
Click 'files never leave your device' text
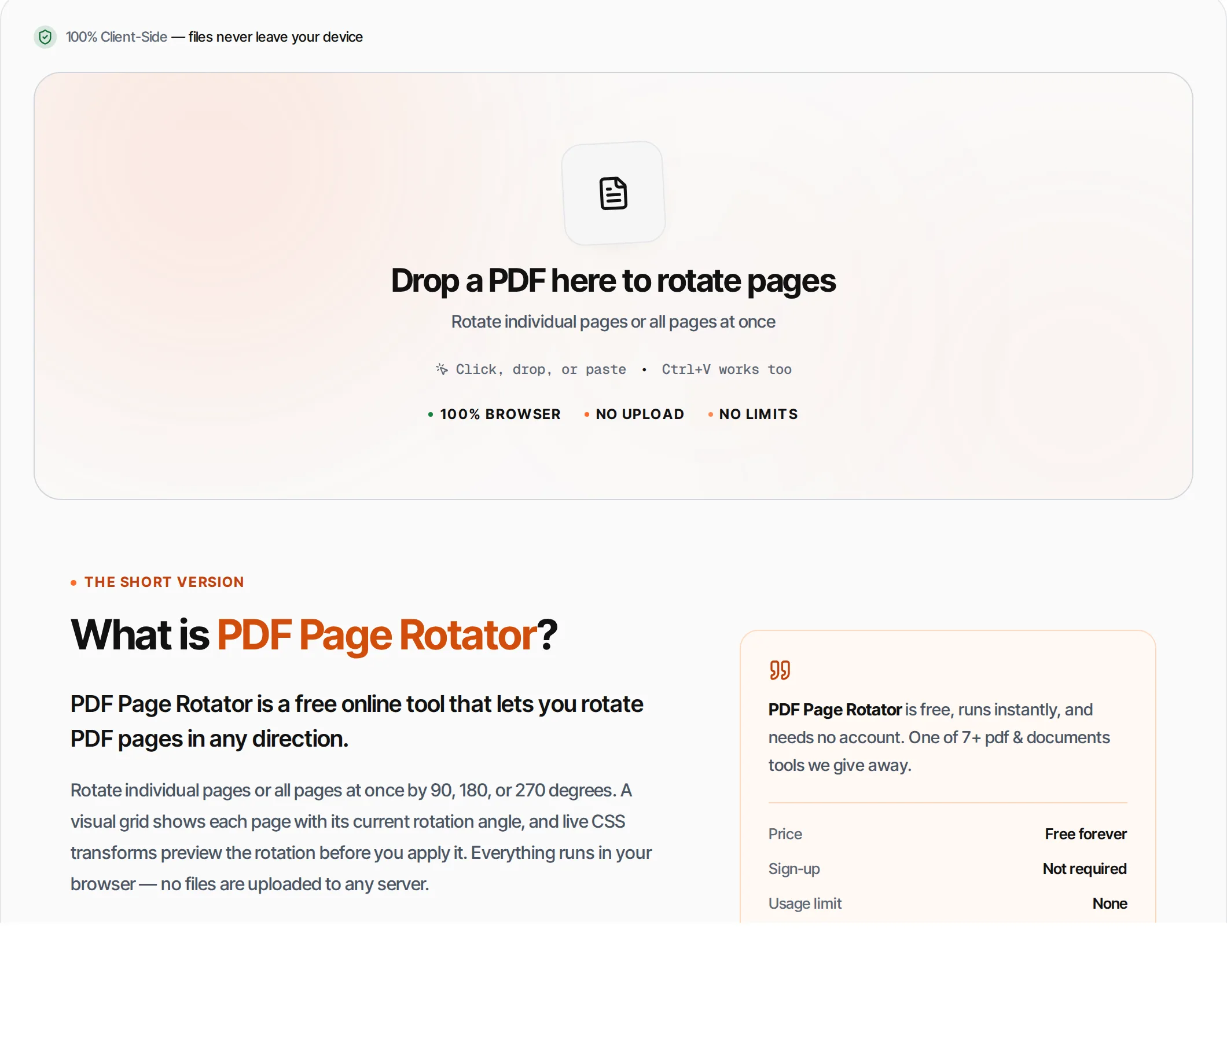pos(275,37)
